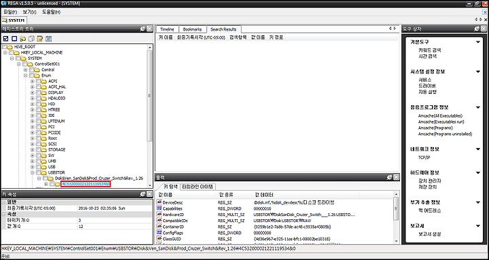Pin the registry tree panel

point(143,29)
